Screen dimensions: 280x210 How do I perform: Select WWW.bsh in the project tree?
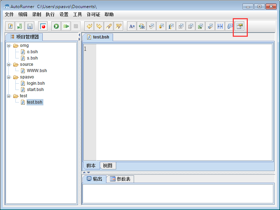click(37, 71)
